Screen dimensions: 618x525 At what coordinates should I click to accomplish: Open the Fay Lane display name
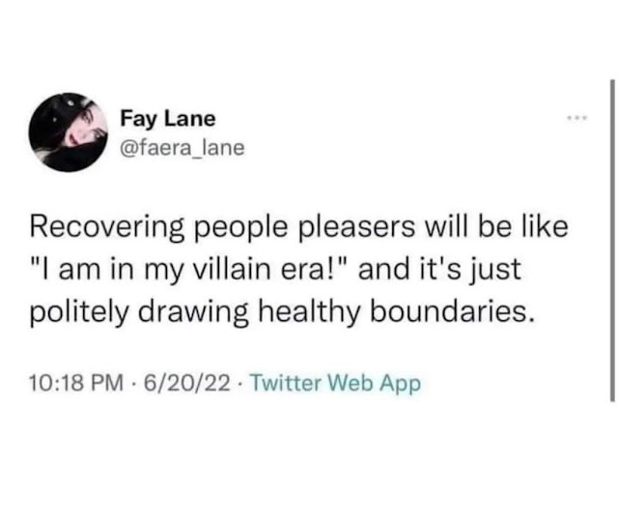click(x=168, y=120)
